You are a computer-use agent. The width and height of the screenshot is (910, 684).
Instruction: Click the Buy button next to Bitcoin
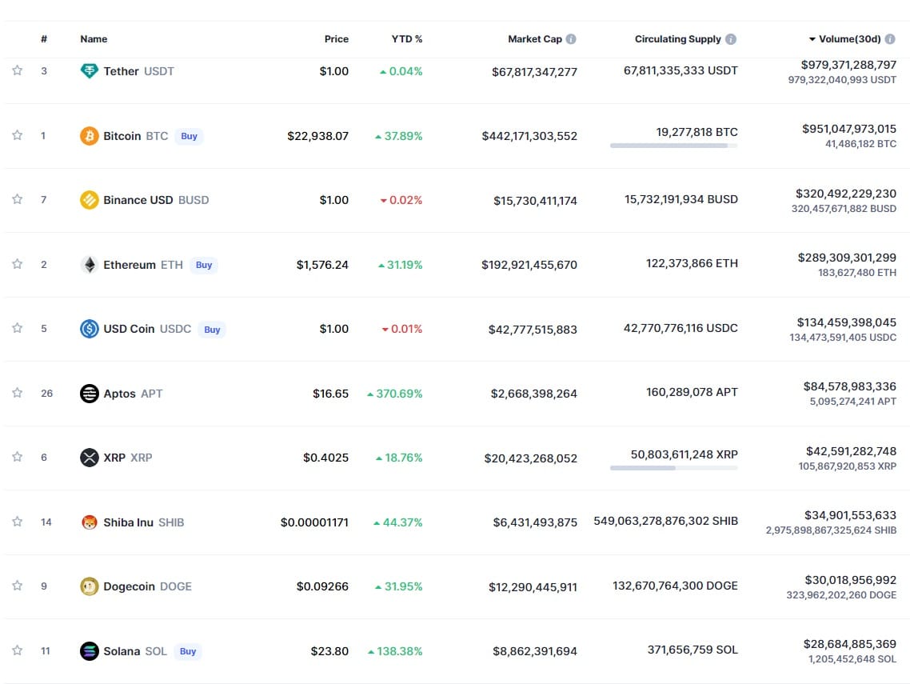coord(190,136)
